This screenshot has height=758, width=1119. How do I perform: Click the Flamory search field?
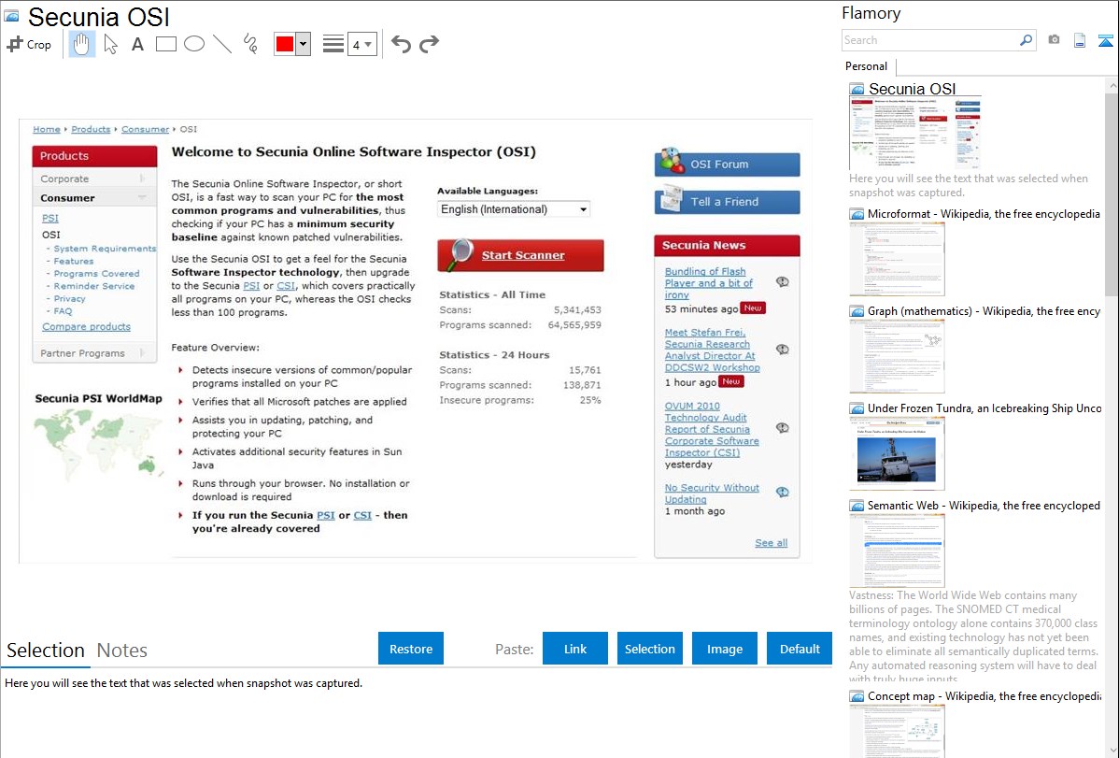point(930,40)
